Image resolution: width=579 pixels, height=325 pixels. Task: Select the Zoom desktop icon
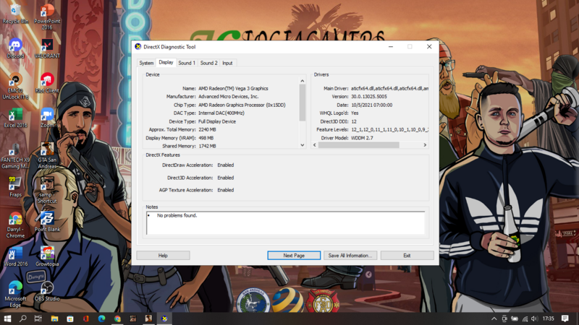(47, 118)
